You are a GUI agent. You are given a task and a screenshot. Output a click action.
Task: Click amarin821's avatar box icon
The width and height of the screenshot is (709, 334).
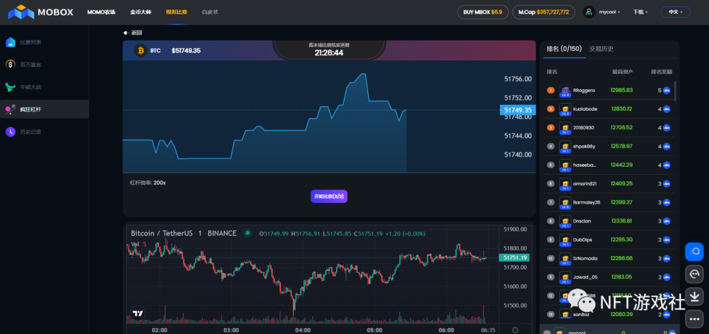[x=565, y=184]
